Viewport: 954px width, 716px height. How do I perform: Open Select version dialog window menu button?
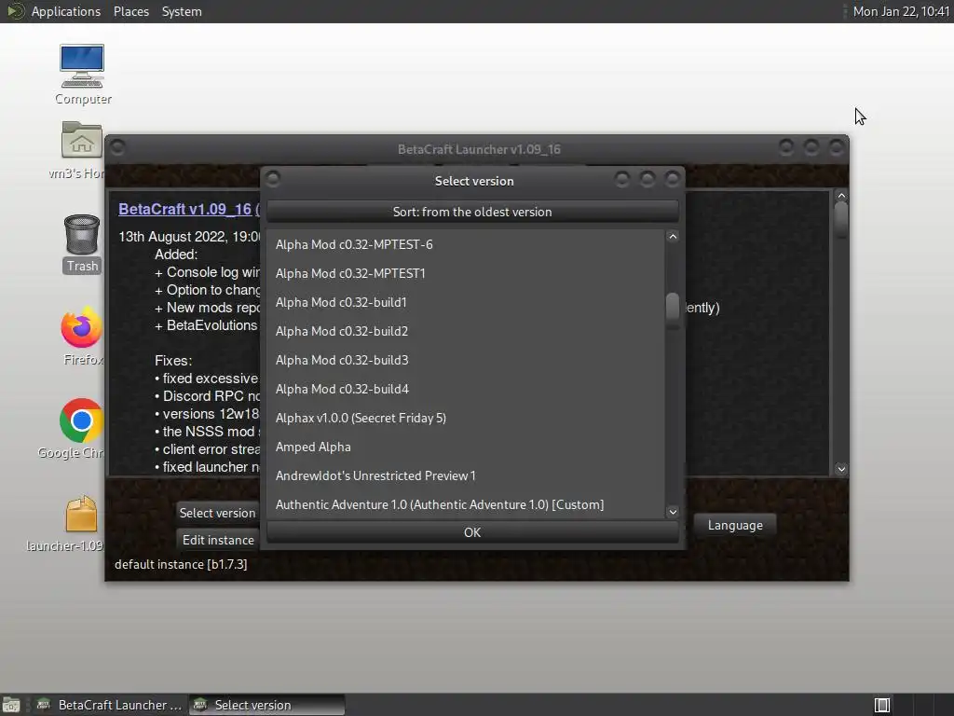[273, 178]
